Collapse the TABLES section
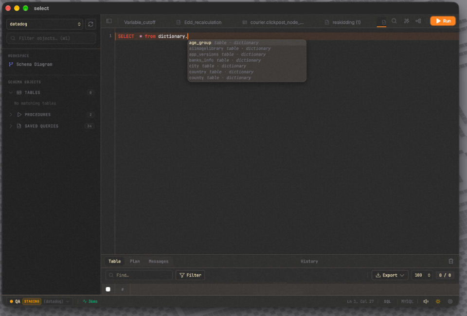 (11, 92)
